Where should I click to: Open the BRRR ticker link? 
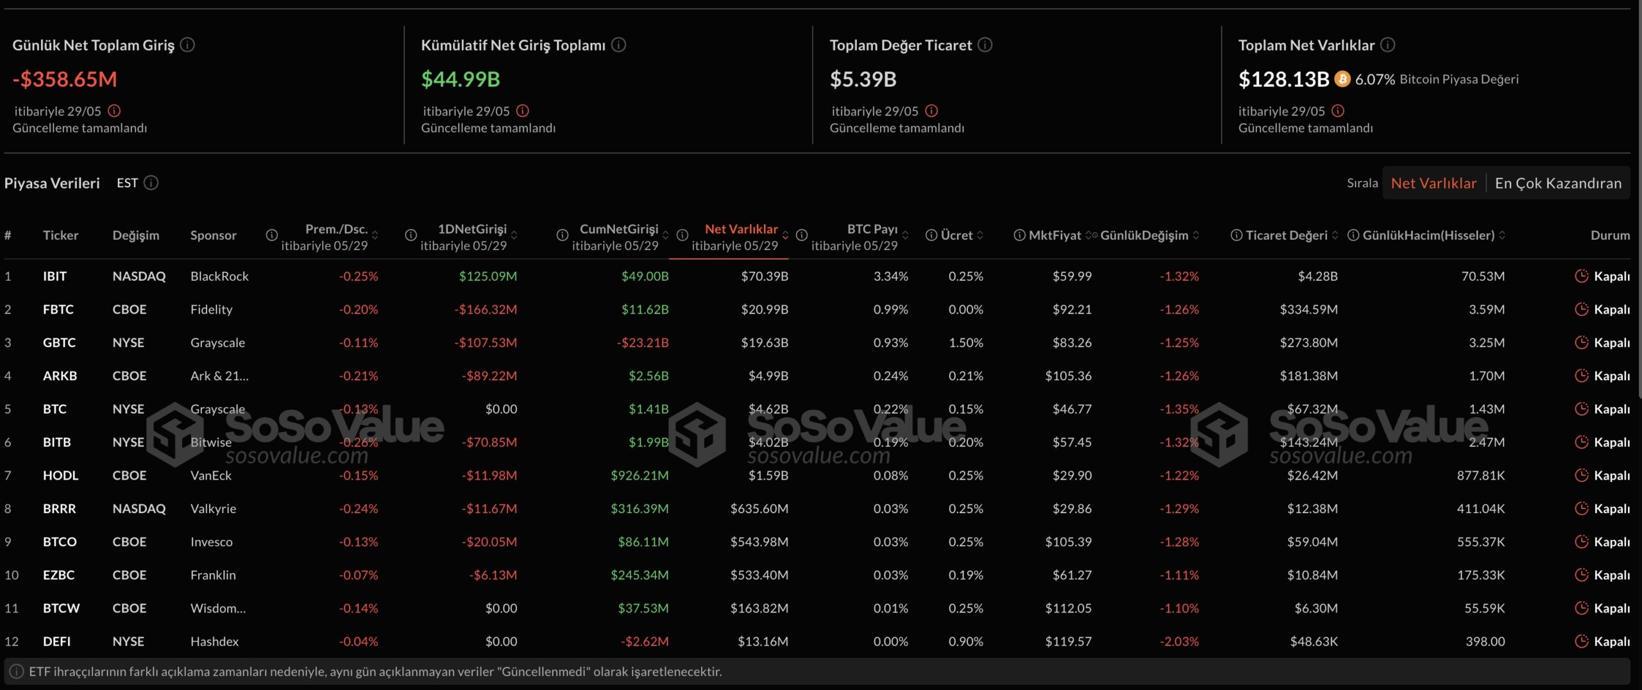pos(59,509)
